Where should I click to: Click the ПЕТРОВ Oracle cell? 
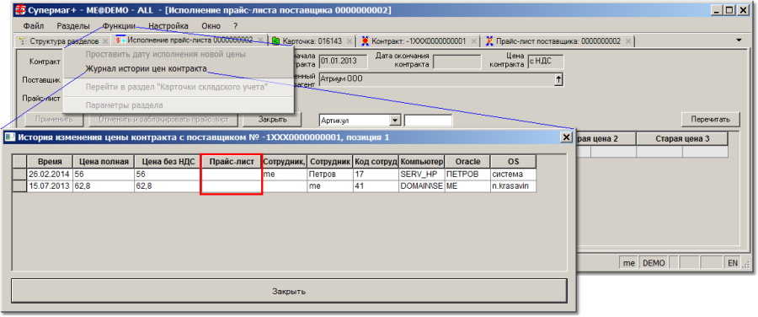click(467, 174)
